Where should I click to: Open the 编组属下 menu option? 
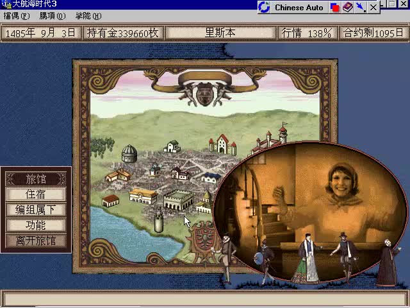(36, 210)
